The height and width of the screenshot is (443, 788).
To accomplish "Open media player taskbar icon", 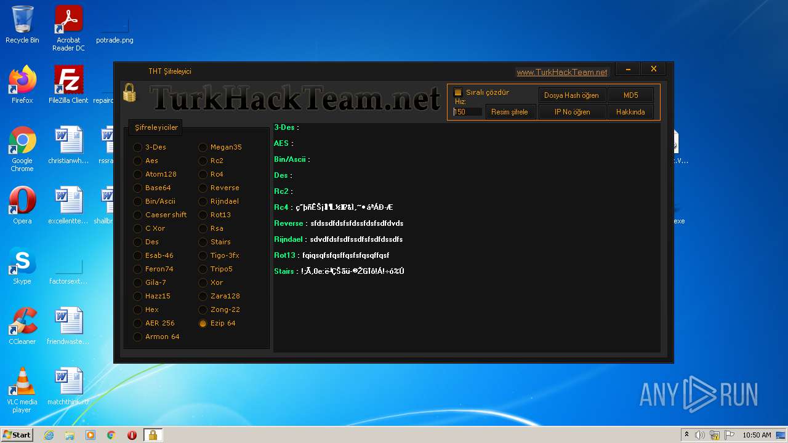I will [90, 435].
